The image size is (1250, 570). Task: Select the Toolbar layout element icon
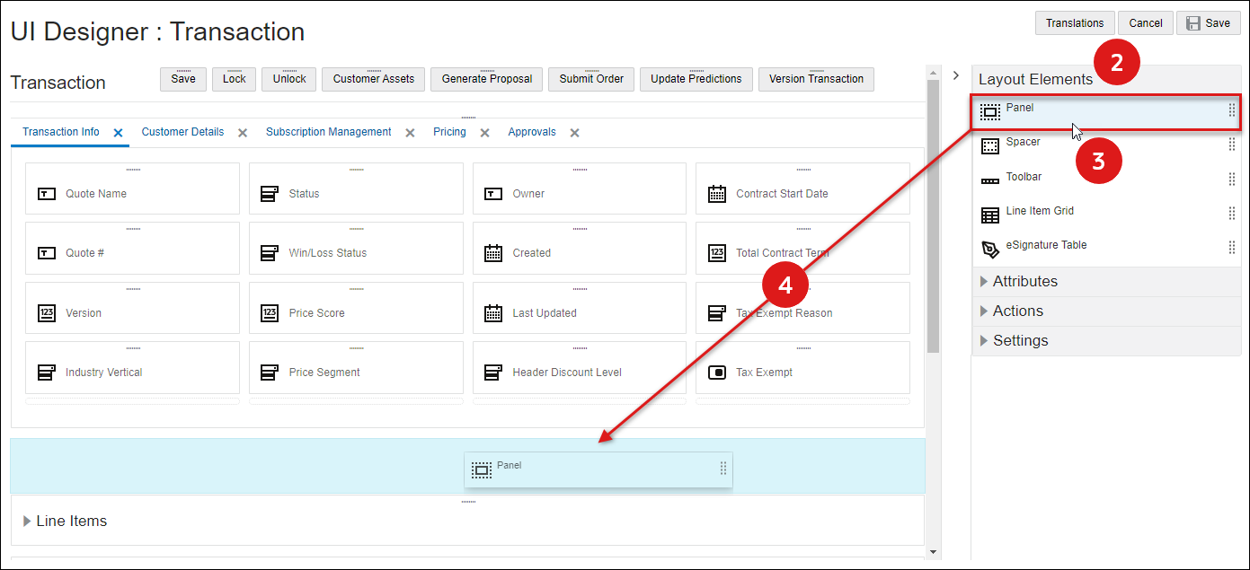click(x=989, y=181)
